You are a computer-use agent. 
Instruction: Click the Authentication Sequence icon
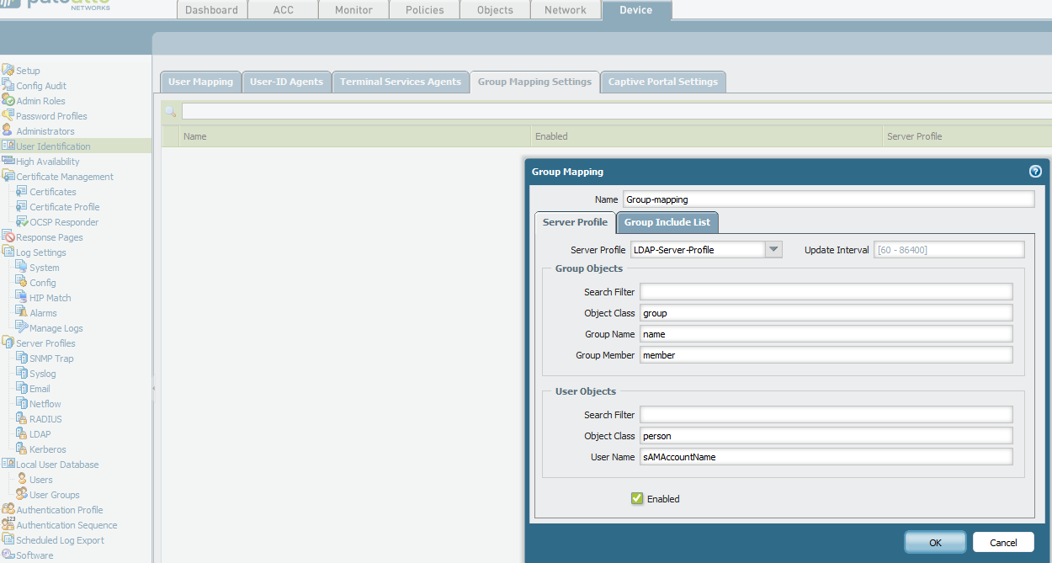click(8, 524)
